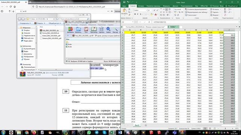Click Удалить cells button in Excel ribbon
Viewport: 241px width, 135px height.
[215, 12]
